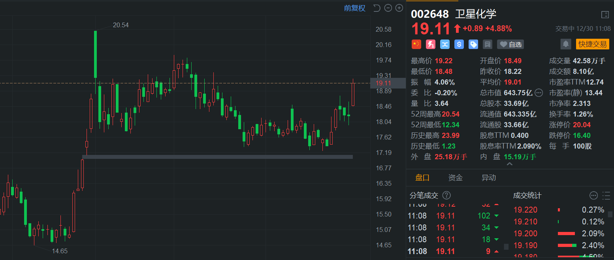
Task: Click the 成交统计 list view icon
Action: pos(606,195)
